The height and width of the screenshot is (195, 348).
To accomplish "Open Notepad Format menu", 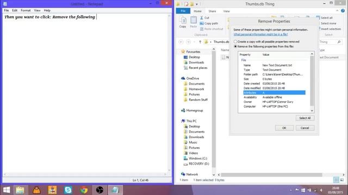I will 26,10.
